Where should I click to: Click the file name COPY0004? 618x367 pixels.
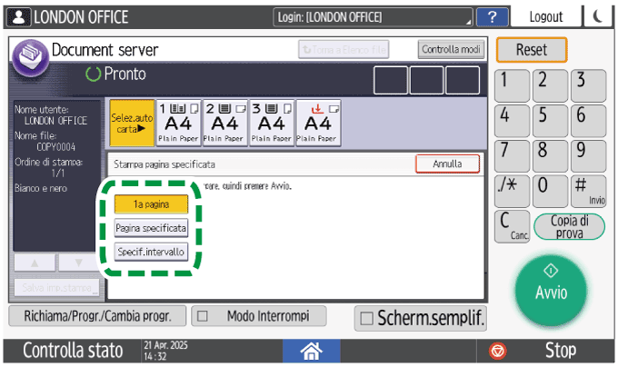pos(56,147)
